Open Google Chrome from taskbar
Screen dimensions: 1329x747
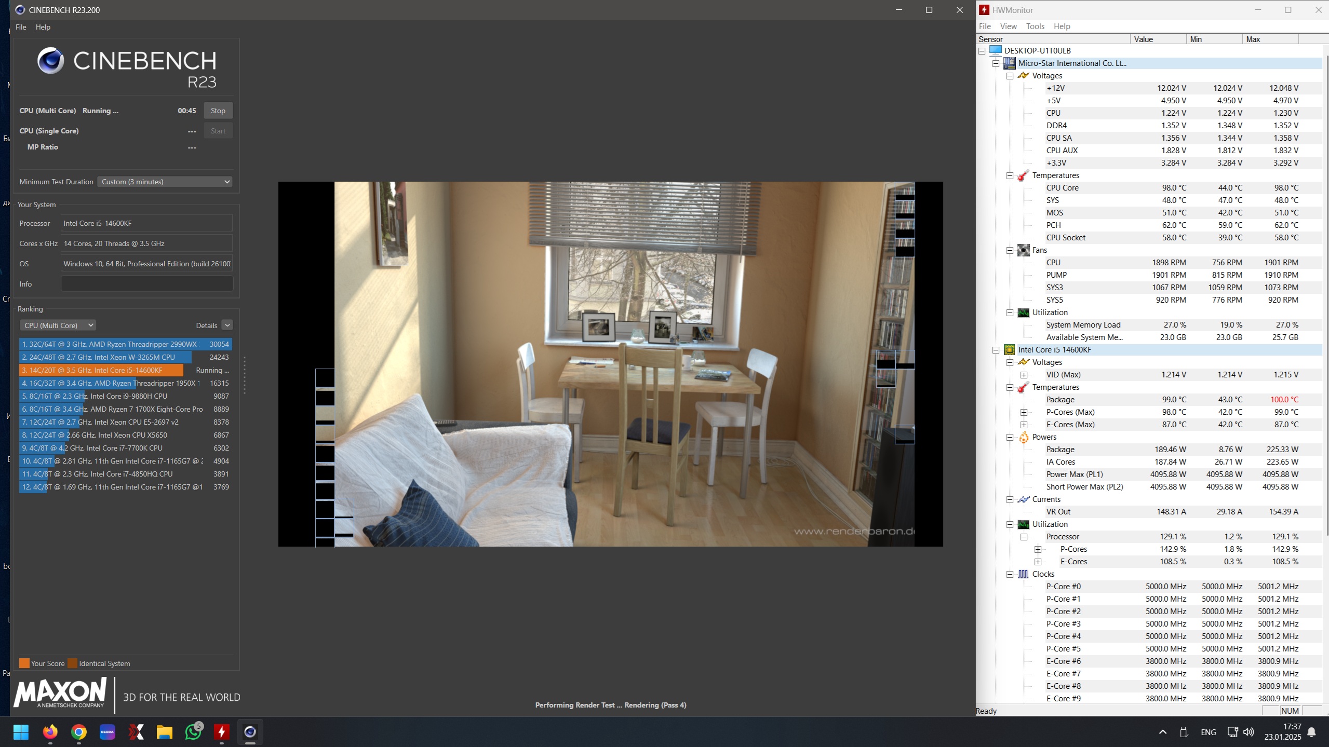coord(79,732)
